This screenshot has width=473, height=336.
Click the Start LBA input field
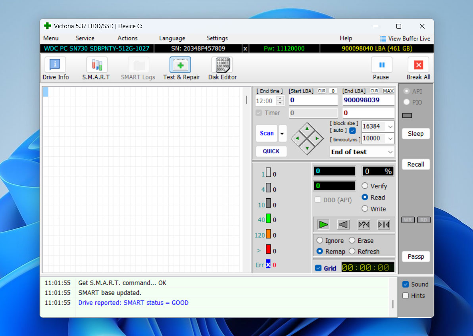(313, 100)
